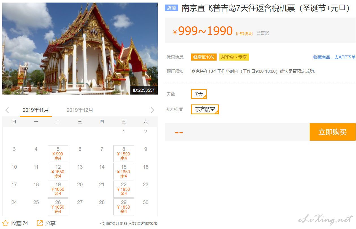356x229 pixels.
Task: Click the previous month arrow
Action: [x=7, y=110]
